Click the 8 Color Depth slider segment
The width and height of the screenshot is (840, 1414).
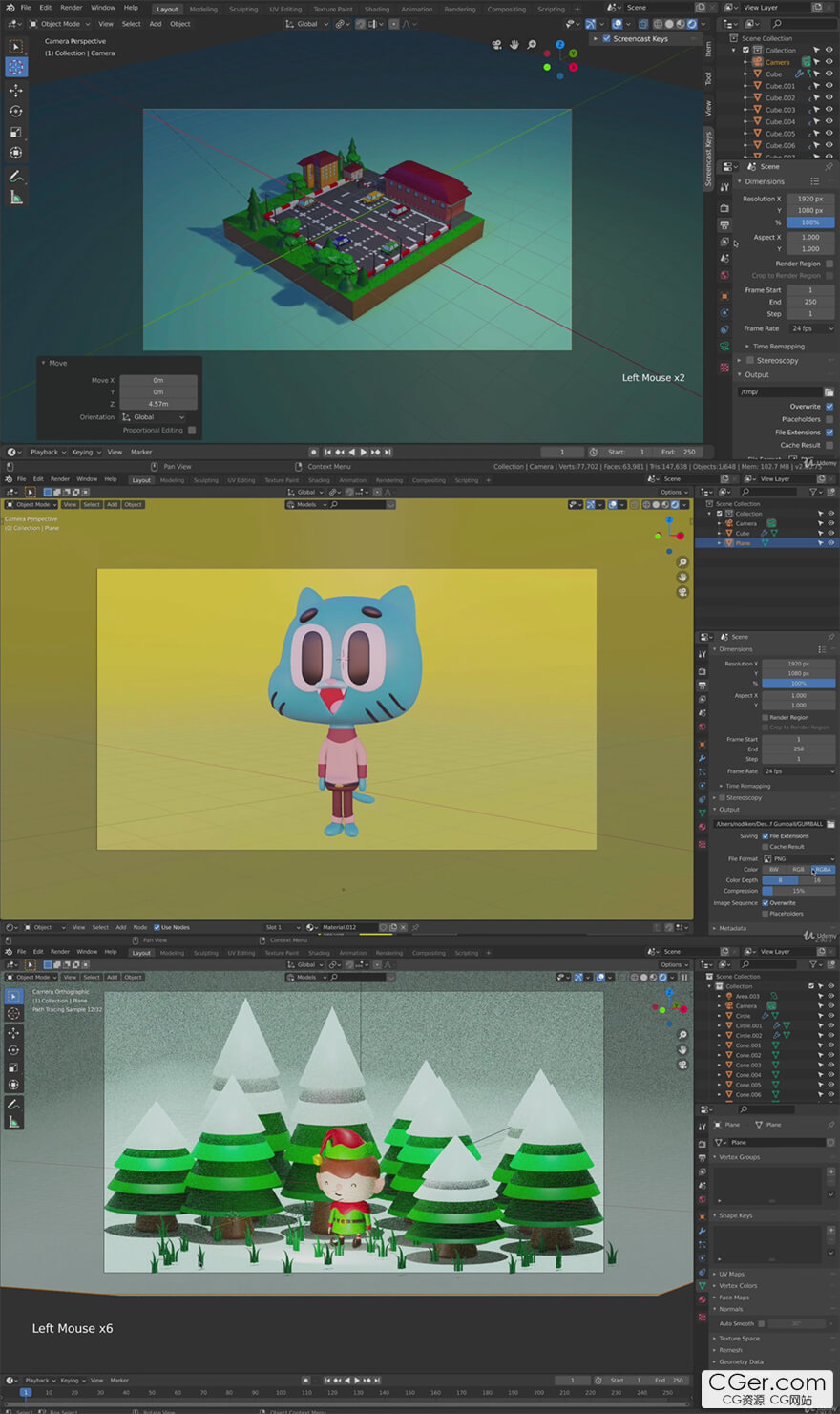(x=781, y=880)
